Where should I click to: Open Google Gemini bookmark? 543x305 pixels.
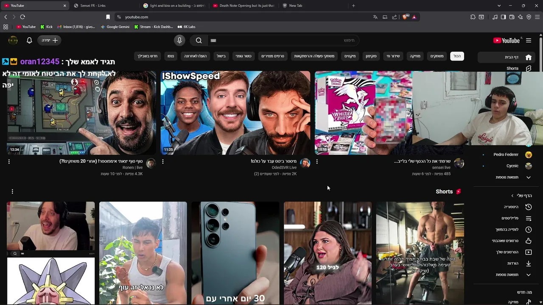pos(115,27)
